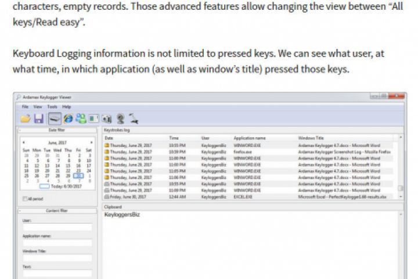Screen dimensions: 418x279
Task: Go to previous month in calendar
Action: (24, 142)
